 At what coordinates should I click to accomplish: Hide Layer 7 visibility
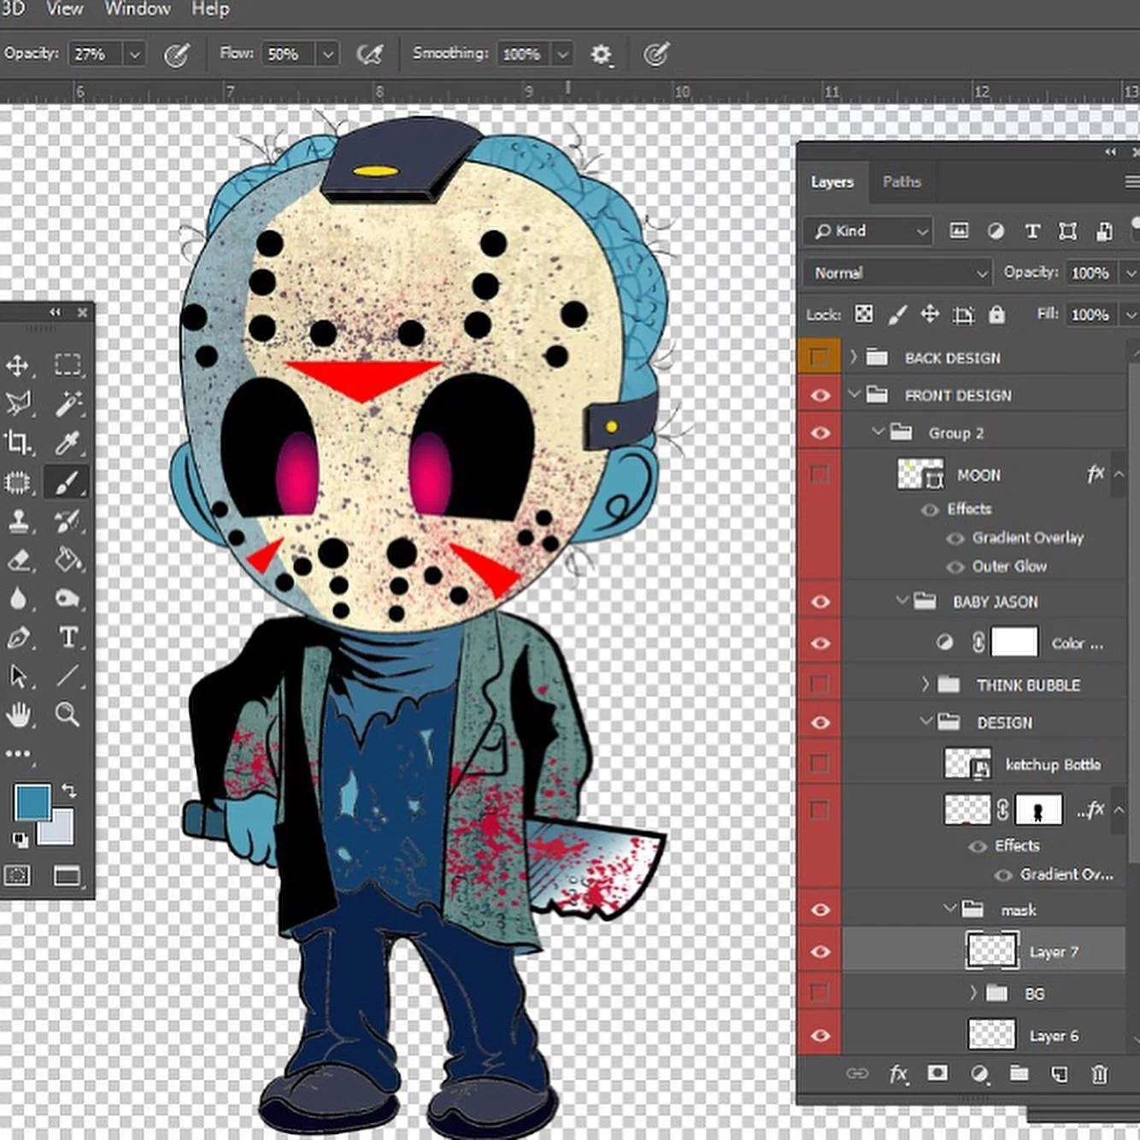(x=820, y=952)
